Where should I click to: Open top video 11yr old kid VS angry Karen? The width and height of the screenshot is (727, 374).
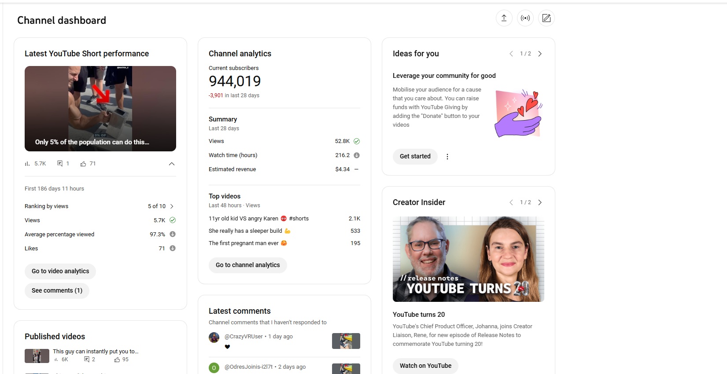258,219
